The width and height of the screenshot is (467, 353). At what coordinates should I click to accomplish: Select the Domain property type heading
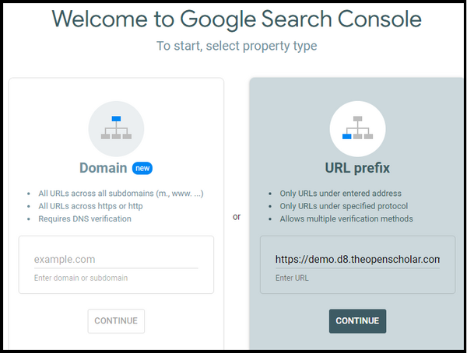click(104, 168)
